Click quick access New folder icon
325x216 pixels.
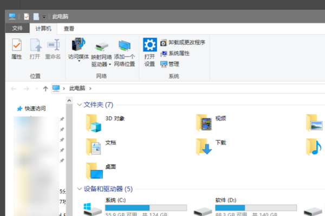point(36,17)
